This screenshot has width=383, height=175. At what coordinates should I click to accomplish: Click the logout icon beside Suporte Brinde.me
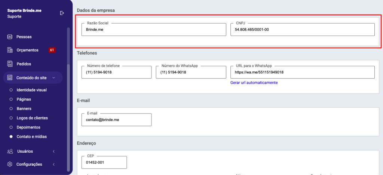tap(62, 13)
